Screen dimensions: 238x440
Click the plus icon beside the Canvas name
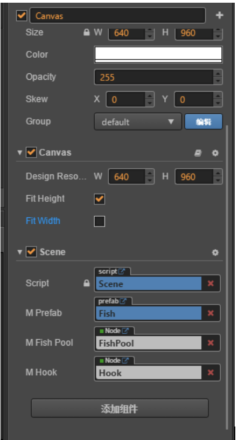click(x=220, y=16)
